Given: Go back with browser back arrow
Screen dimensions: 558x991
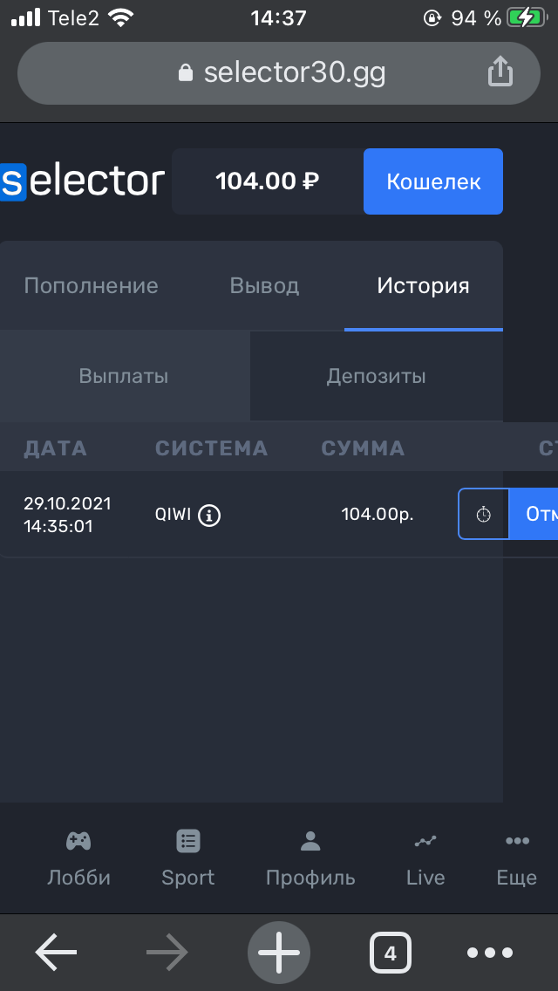Looking at the screenshot, I should (x=57, y=953).
